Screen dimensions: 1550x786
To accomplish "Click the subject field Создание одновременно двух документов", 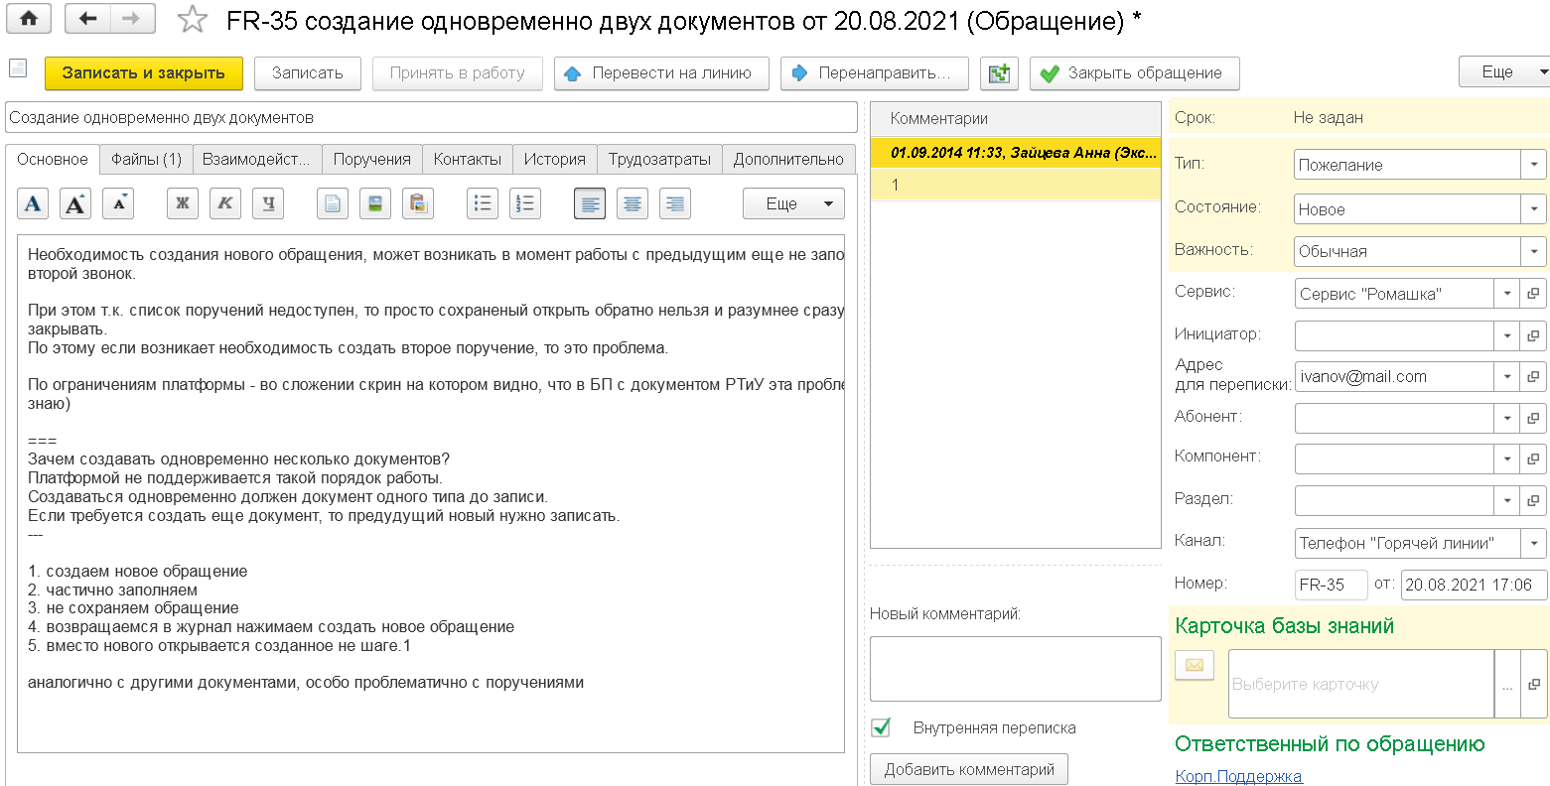I will pyautogui.click(x=431, y=117).
